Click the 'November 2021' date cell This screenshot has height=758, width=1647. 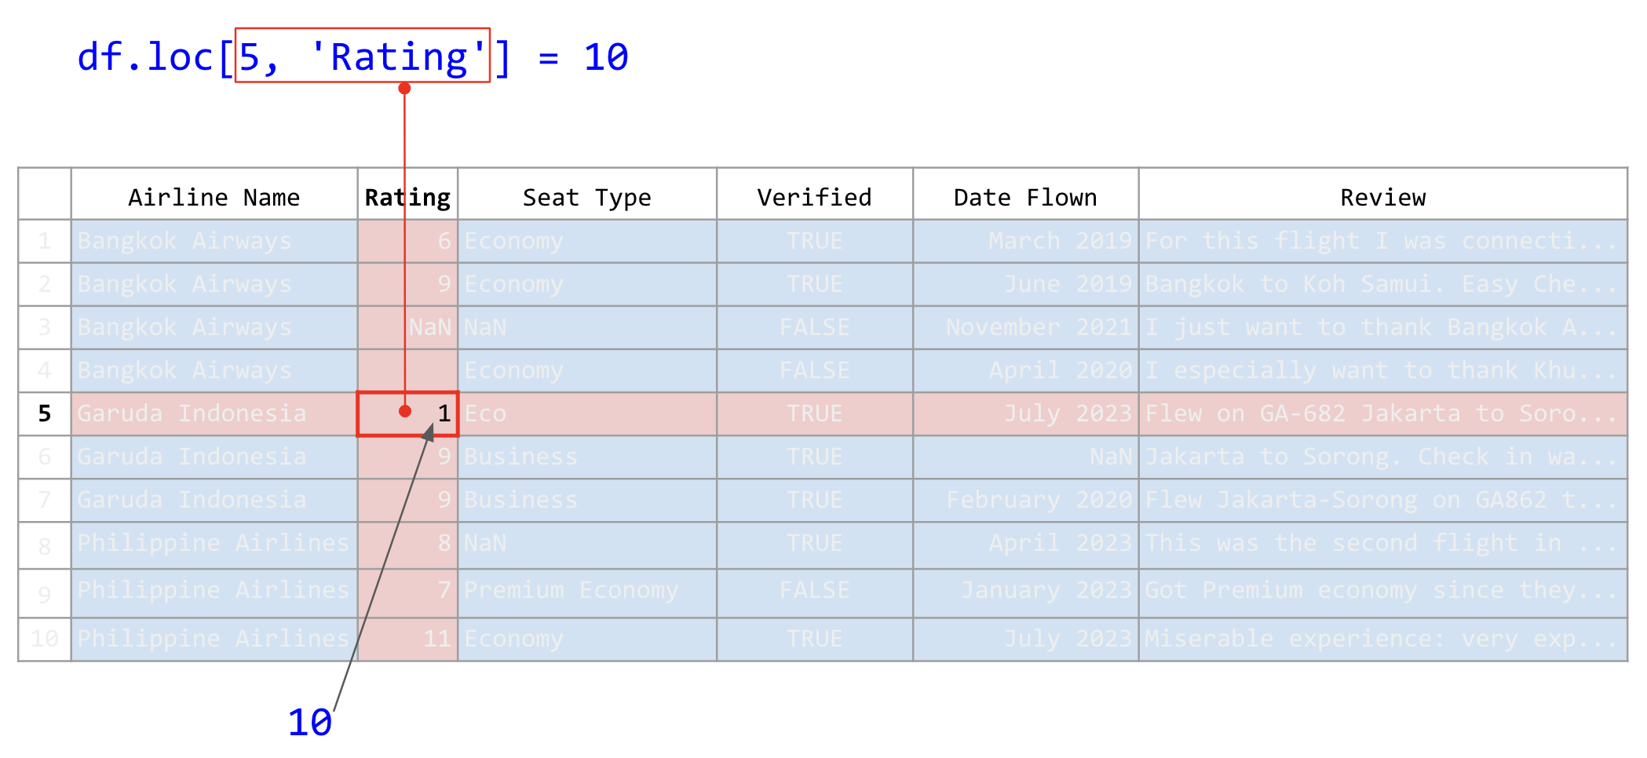coord(1026,327)
